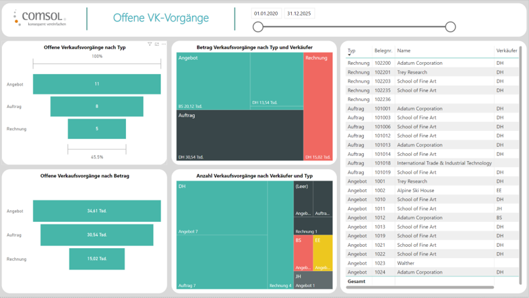
Task: Select the Auftrag bar showing 30,54 Tsd.
Action: pyautogui.click(x=97, y=235)
